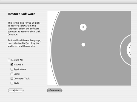Uncheck the Mac OS 9 checkbox
This screenshot has width=137, height=102.
12,65
